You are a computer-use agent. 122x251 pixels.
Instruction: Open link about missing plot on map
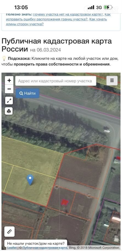coord(68,14)
